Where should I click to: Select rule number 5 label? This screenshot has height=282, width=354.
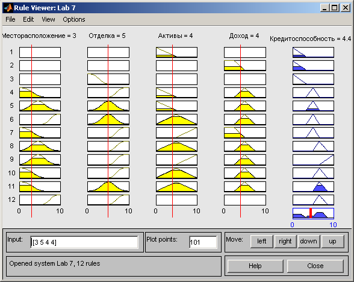click(x=12, y=106)
